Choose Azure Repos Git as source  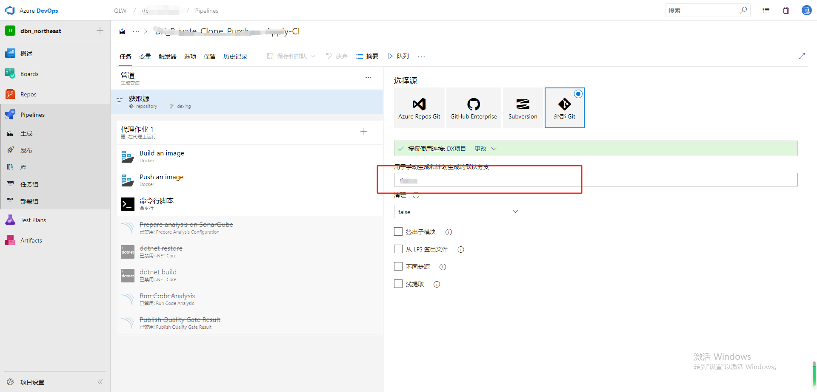point(419,108)
